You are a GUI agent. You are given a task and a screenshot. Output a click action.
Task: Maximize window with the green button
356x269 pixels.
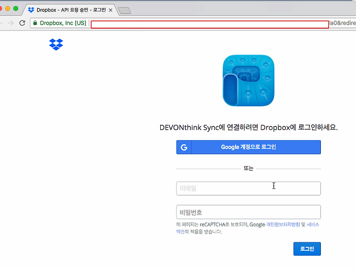click(16, 8)
